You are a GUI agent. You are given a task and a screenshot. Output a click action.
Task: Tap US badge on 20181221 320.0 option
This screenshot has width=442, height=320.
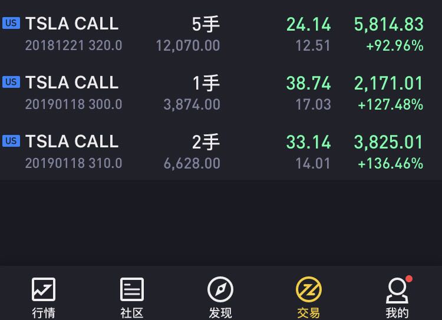[11, 23]
